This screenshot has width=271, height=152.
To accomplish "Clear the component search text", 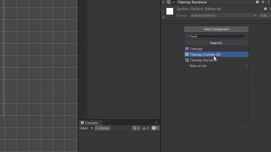I will (x=245, y=36).
